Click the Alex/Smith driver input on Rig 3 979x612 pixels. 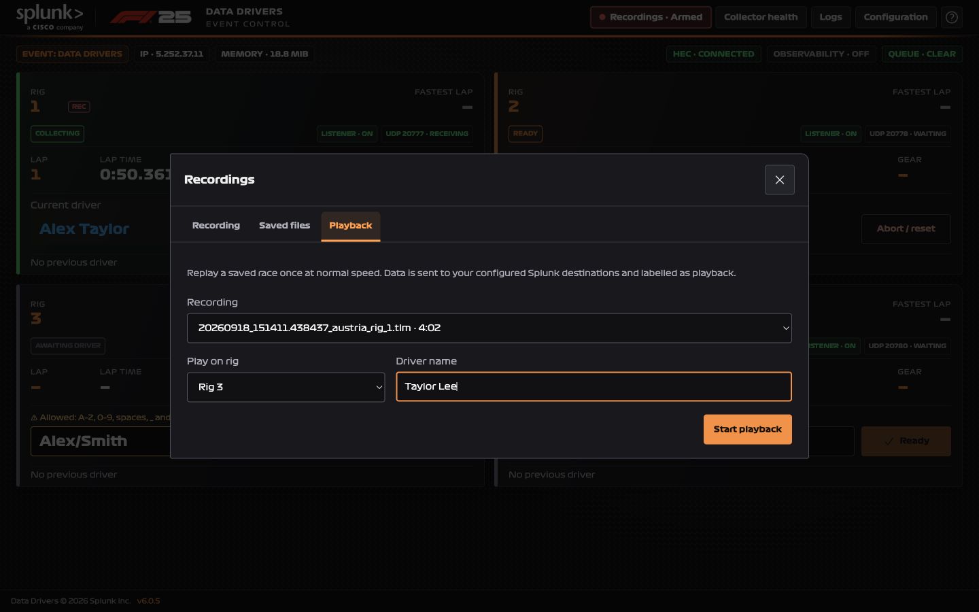[101, 441]
